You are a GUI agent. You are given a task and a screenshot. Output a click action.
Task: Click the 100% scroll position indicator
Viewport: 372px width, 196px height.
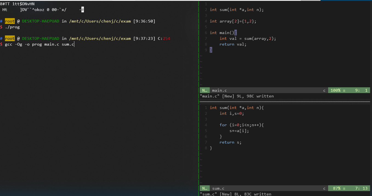pyautogui.click(x=336, y=90)
